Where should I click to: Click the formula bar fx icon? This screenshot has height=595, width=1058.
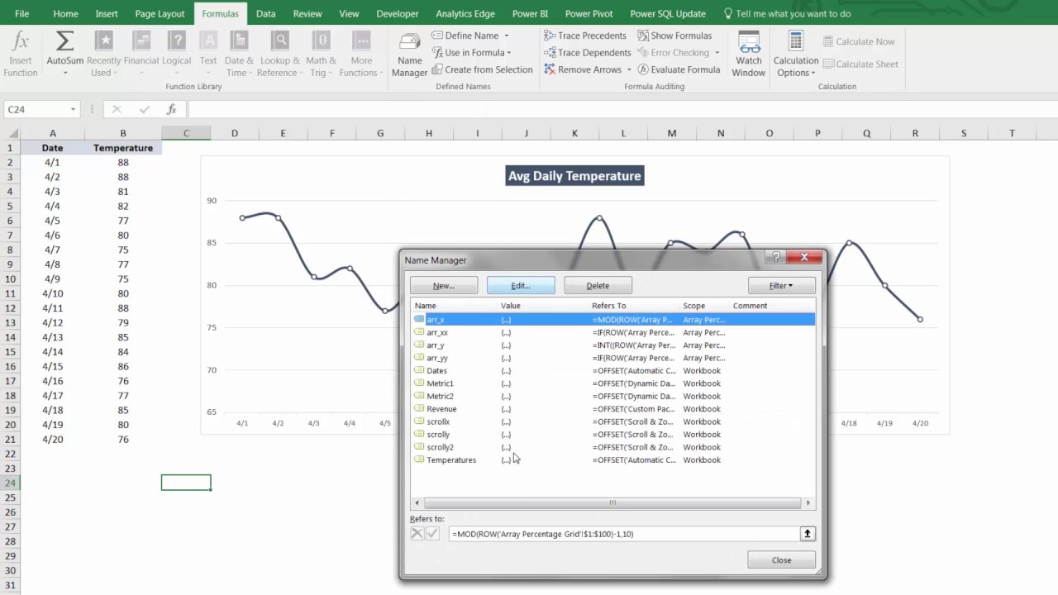171,109
